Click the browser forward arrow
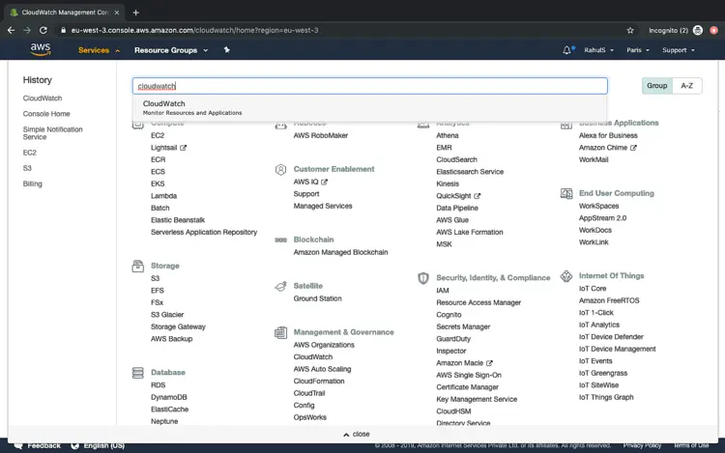 (x=27, y=31)
